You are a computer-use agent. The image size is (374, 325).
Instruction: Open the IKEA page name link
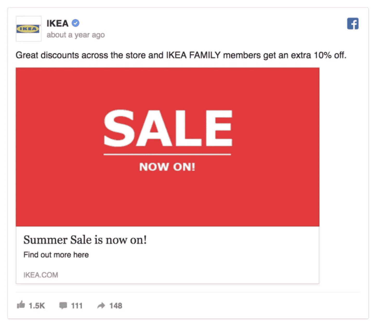pos(57,23)
